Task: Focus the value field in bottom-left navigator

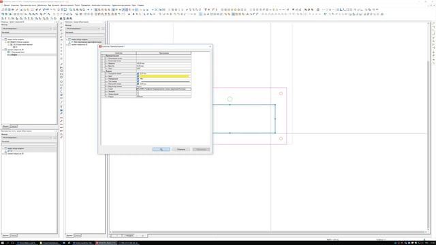Action: pos(29,144)
